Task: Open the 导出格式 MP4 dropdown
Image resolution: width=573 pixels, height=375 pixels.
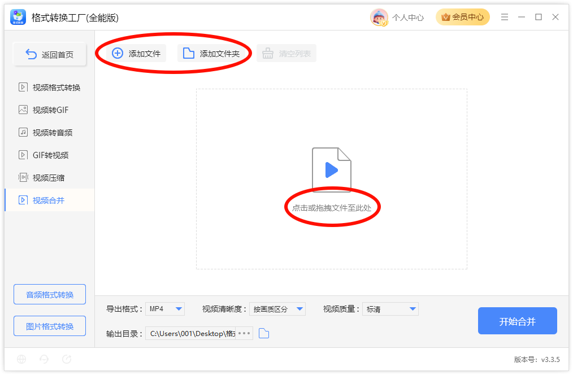Action: [165, 309]
